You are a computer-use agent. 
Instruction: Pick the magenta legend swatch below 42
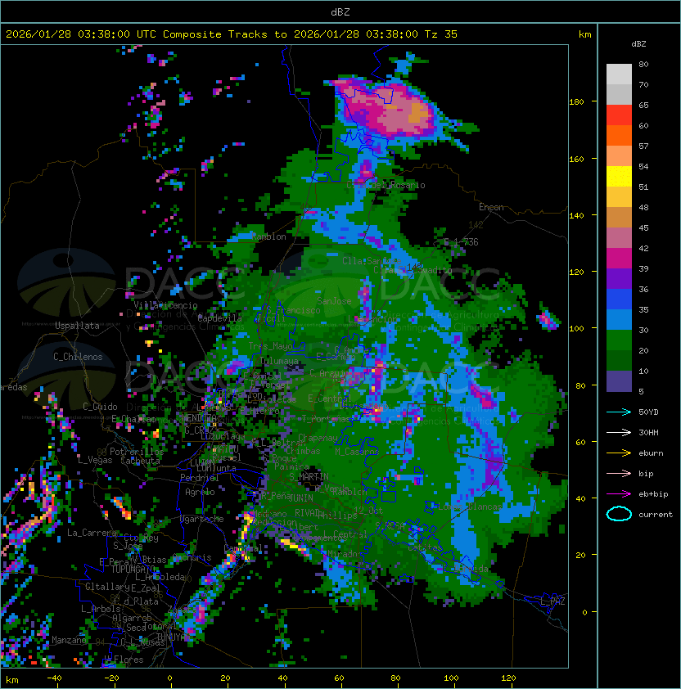click(x=619, y=259)
